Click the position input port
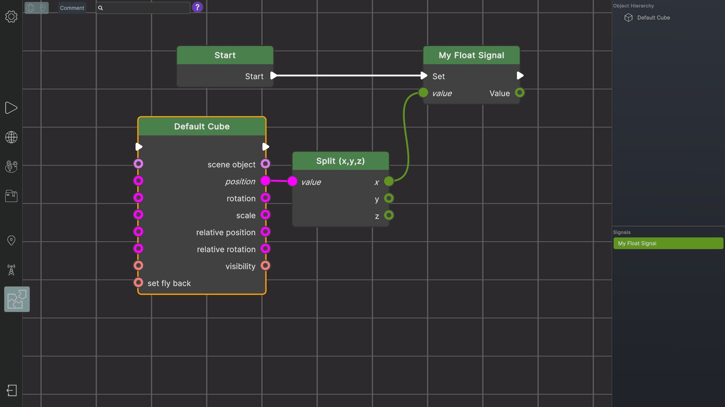The height and width of the screenshot is (407, 725). (139, 181)
